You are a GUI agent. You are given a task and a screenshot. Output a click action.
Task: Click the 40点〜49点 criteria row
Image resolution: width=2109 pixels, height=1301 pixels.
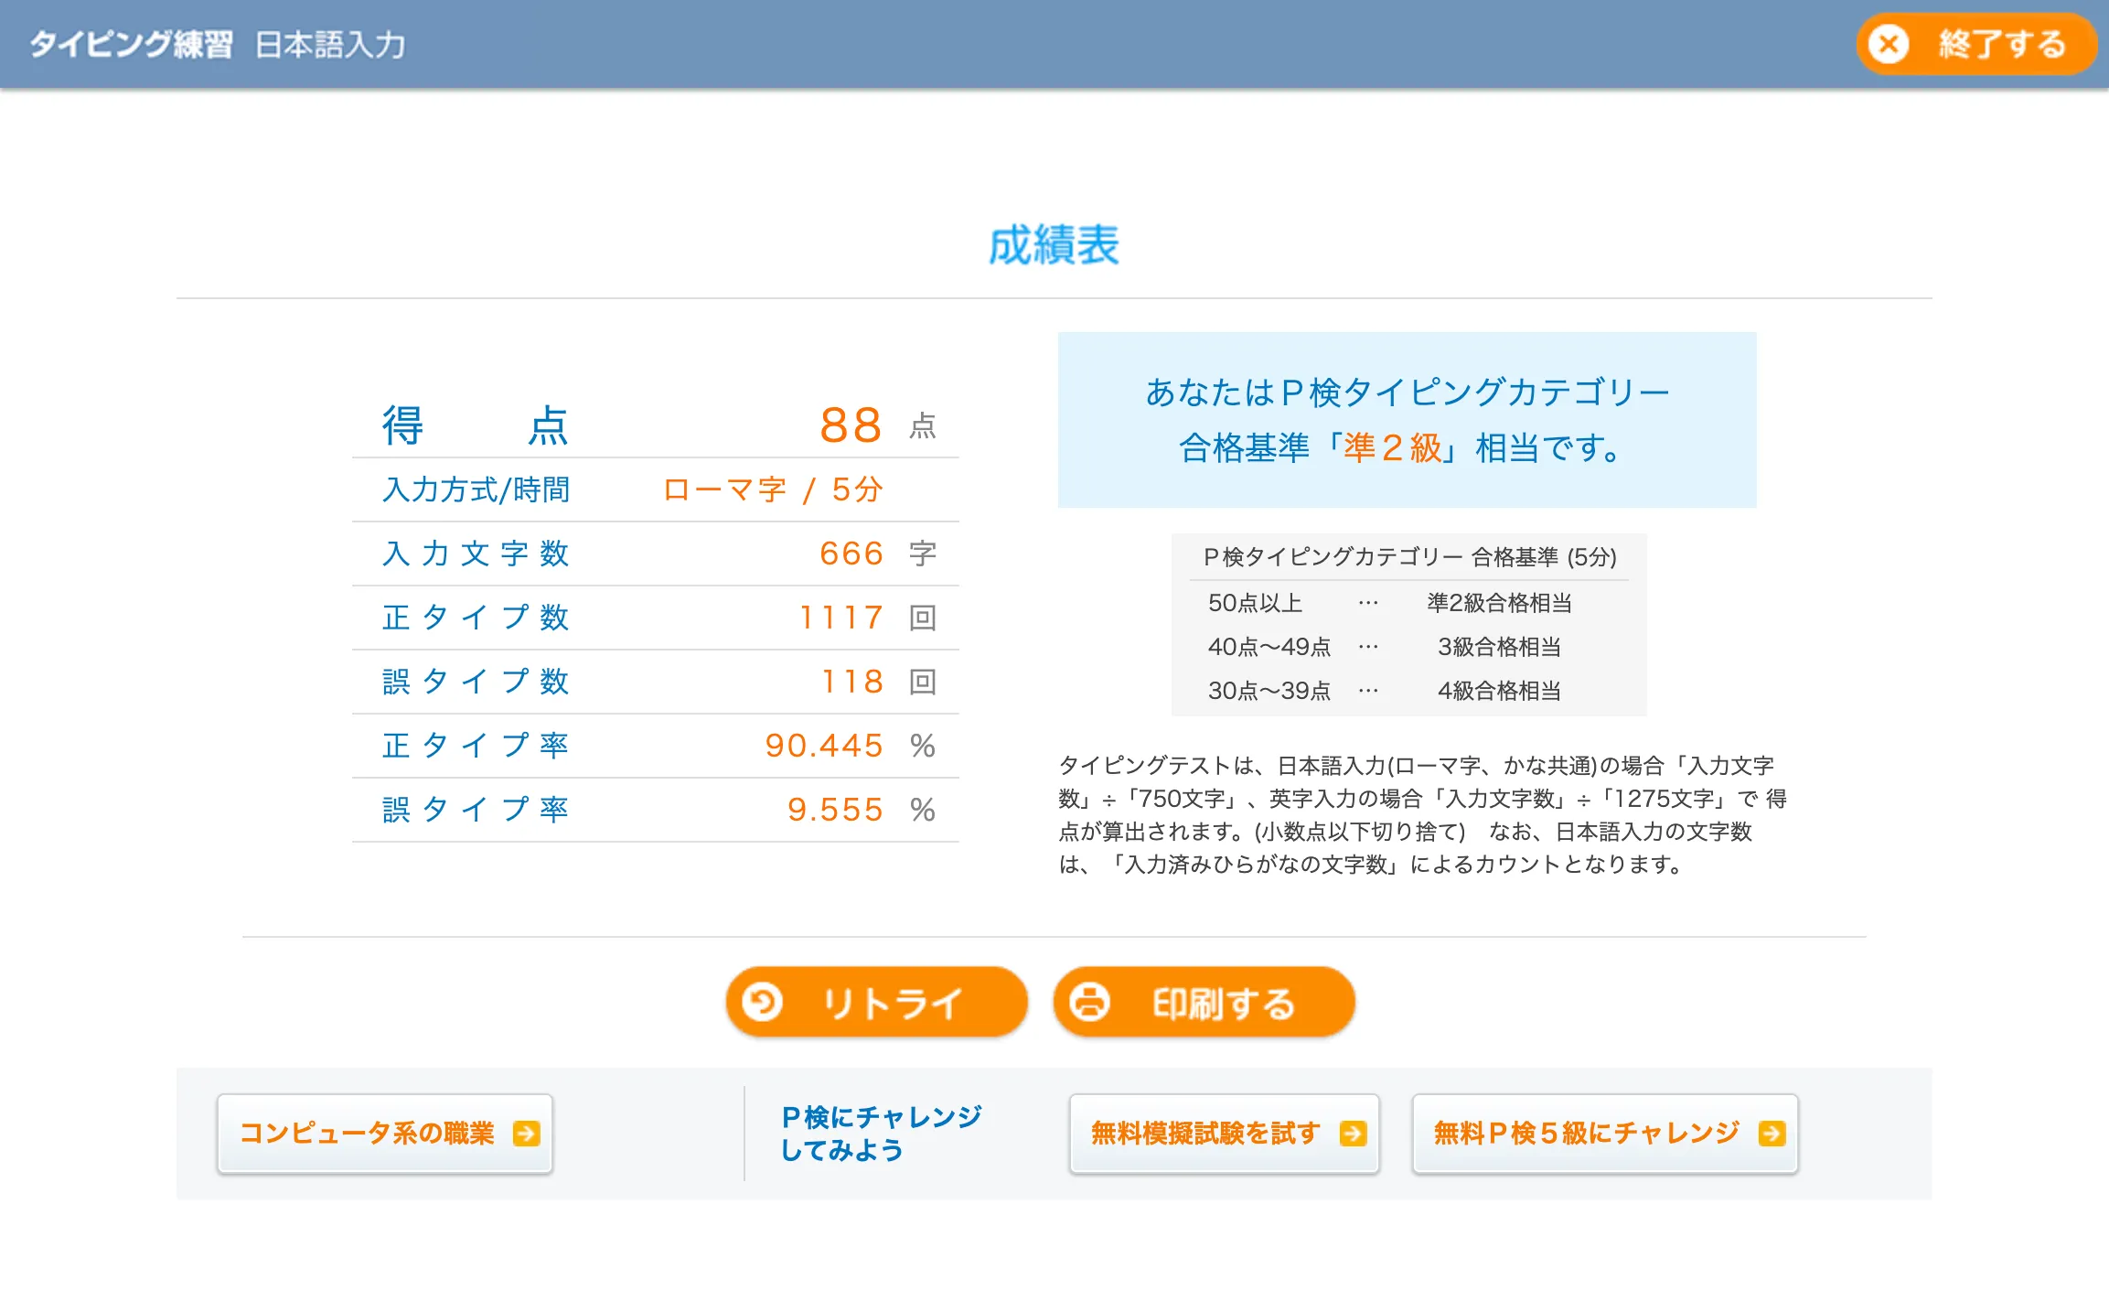(x=1409, y=647)
